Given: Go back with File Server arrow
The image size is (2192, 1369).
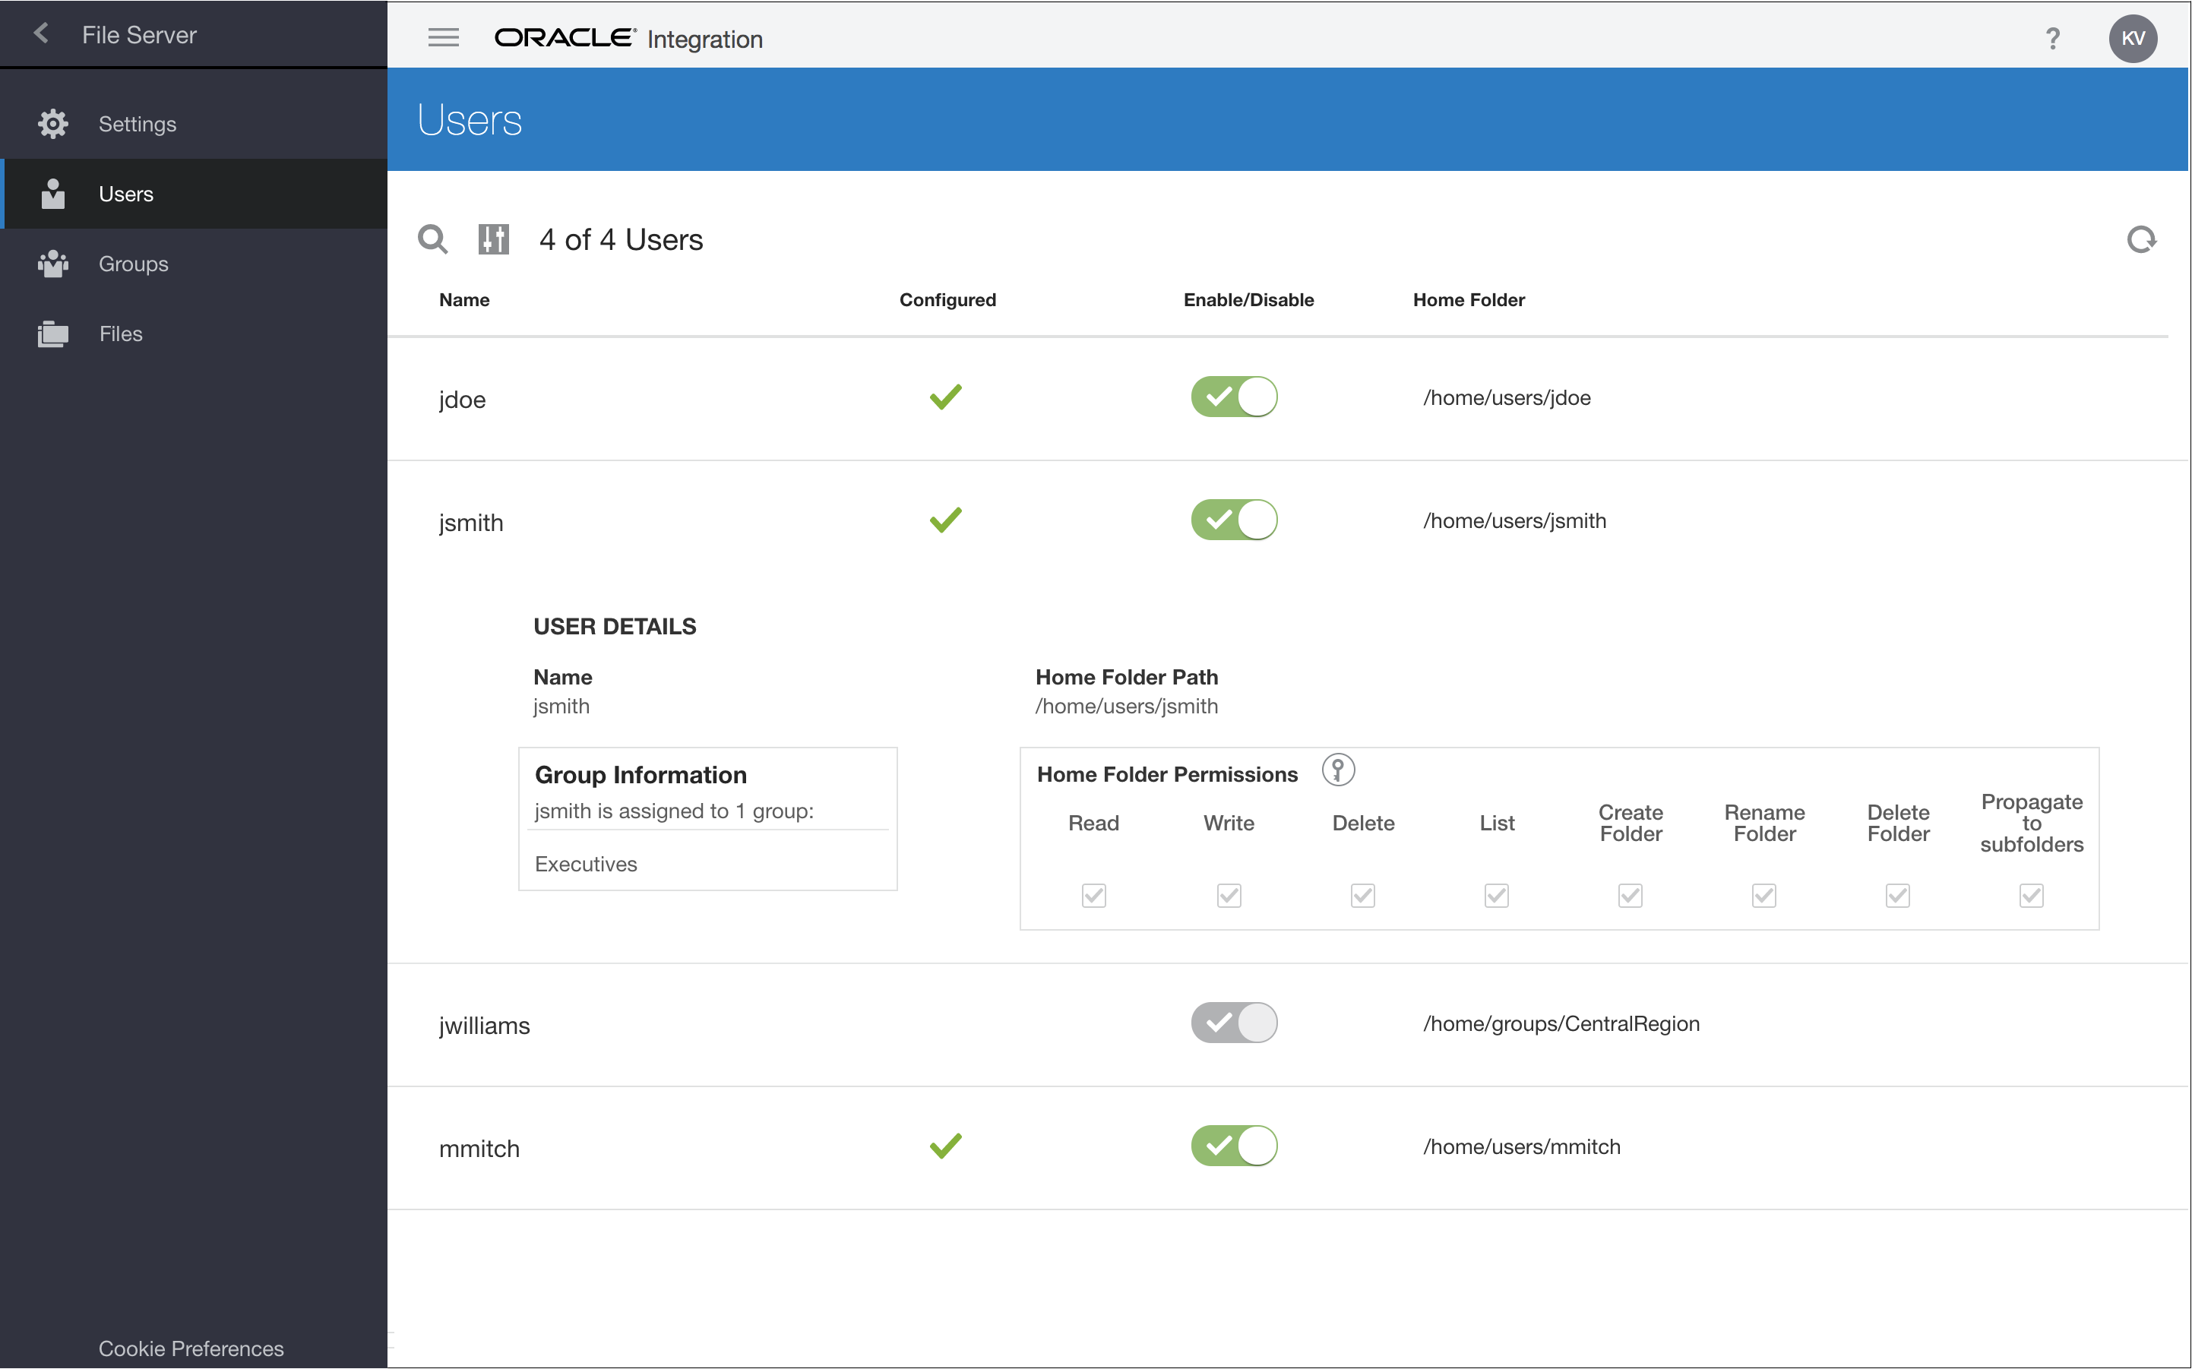Looking at the screenshot, I should coord(41,34).
